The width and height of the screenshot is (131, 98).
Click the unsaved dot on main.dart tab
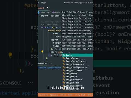(x=47, y=8)
